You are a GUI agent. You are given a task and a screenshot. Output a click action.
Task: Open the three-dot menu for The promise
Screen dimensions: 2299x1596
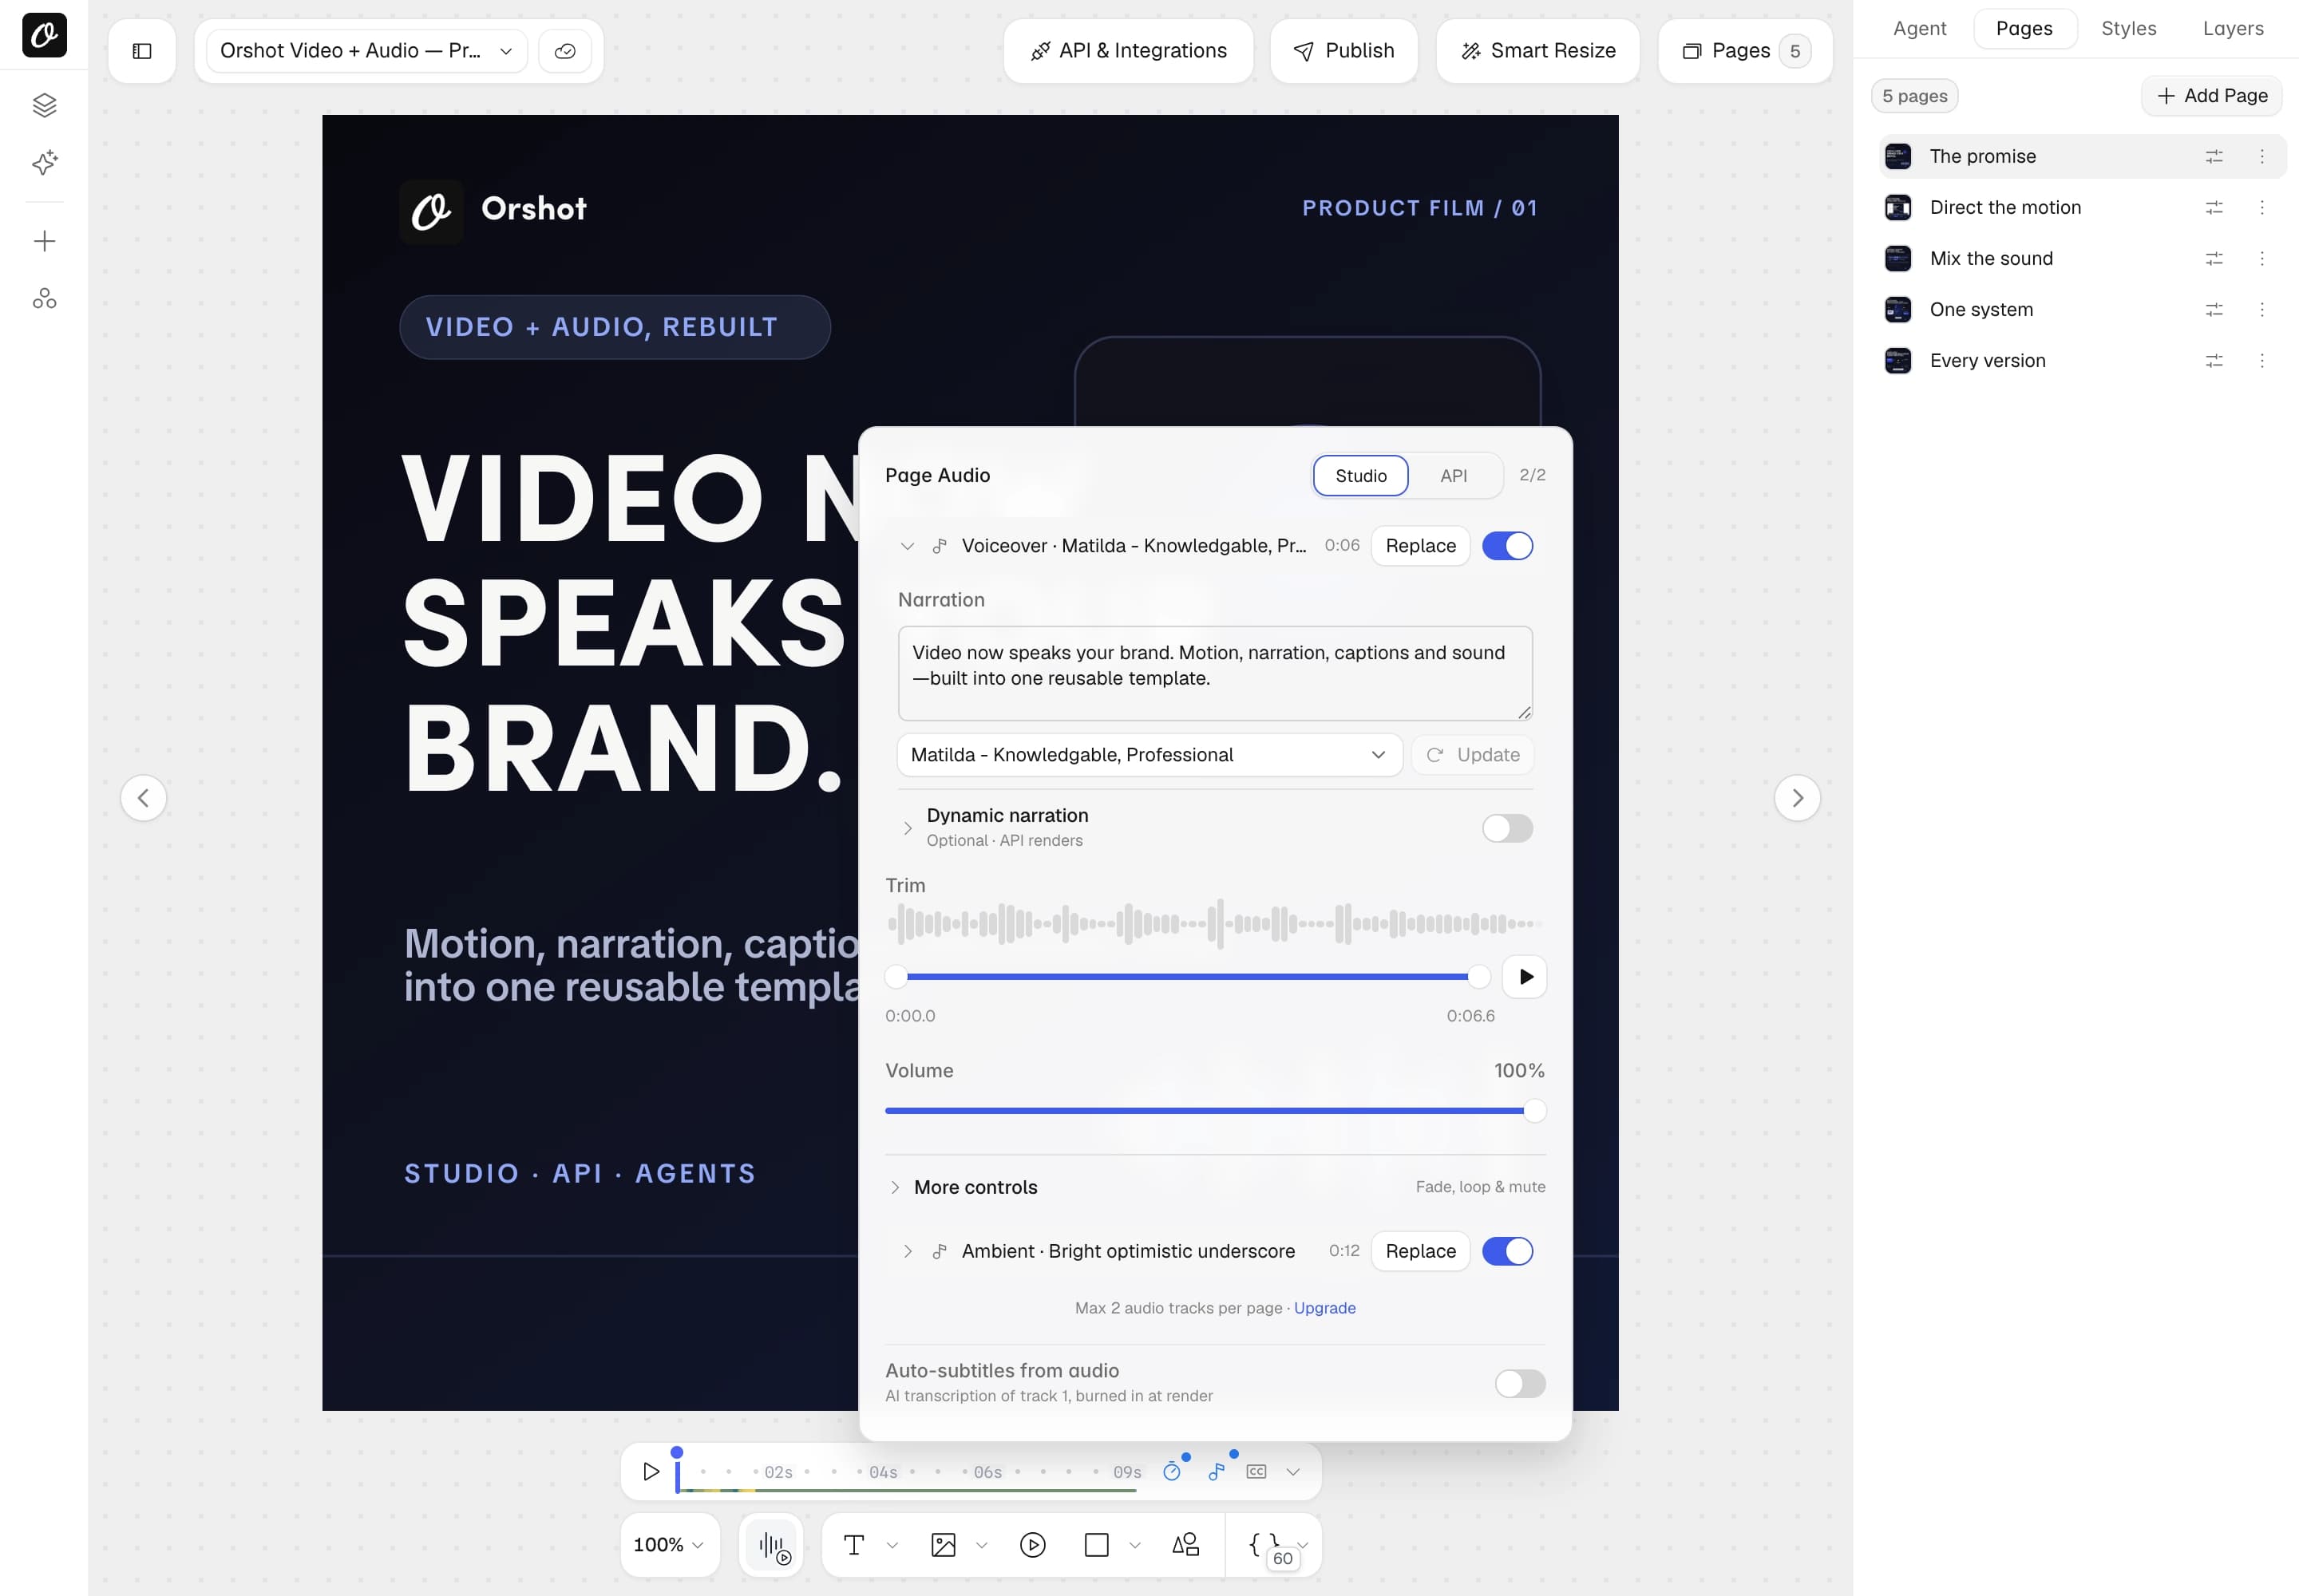point(2261,157)
